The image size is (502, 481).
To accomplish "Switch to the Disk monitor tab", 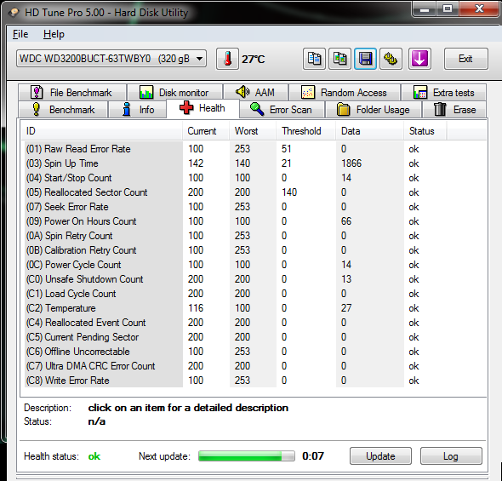I will coord(174,93).
